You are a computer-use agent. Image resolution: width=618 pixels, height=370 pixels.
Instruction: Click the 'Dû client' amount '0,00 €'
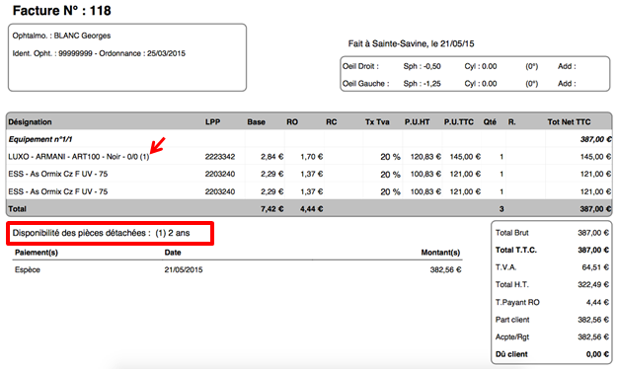coord(597,354)
